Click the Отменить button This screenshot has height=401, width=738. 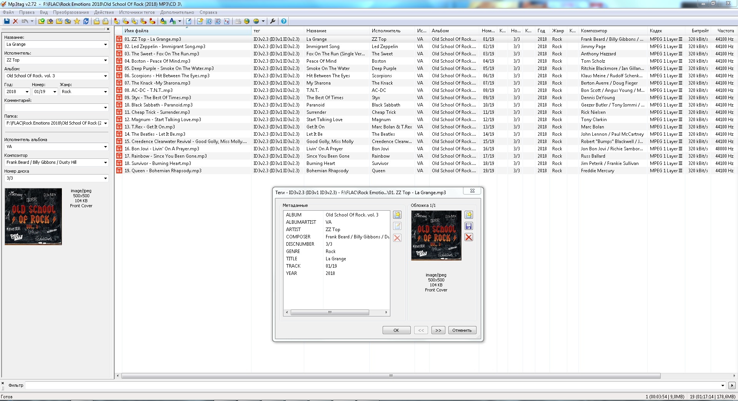tap(462, 330)
